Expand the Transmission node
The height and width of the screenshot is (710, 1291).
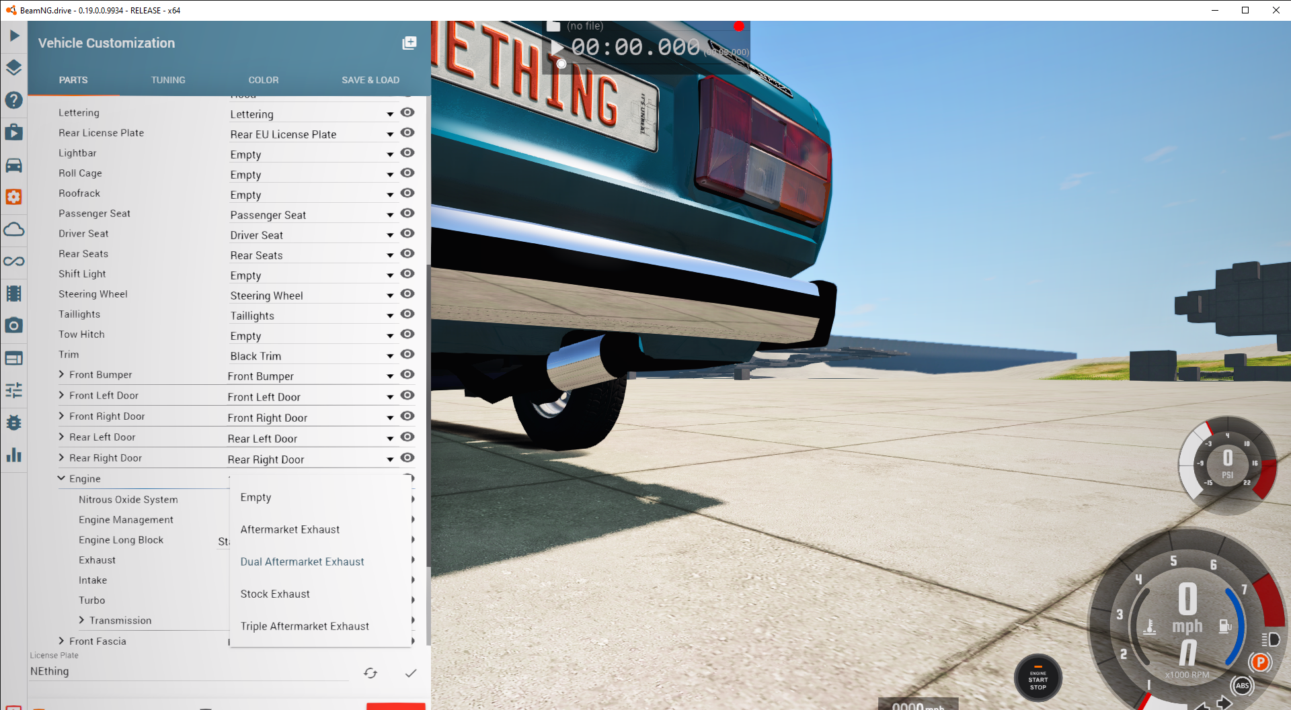[82, 620]
